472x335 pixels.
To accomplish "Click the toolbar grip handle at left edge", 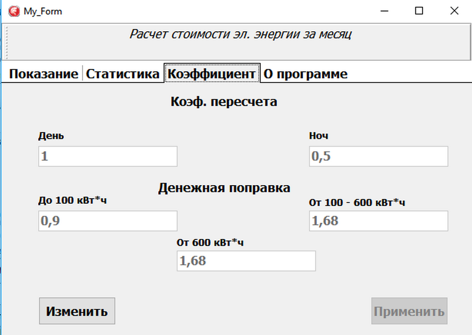I will coord(6,42).
